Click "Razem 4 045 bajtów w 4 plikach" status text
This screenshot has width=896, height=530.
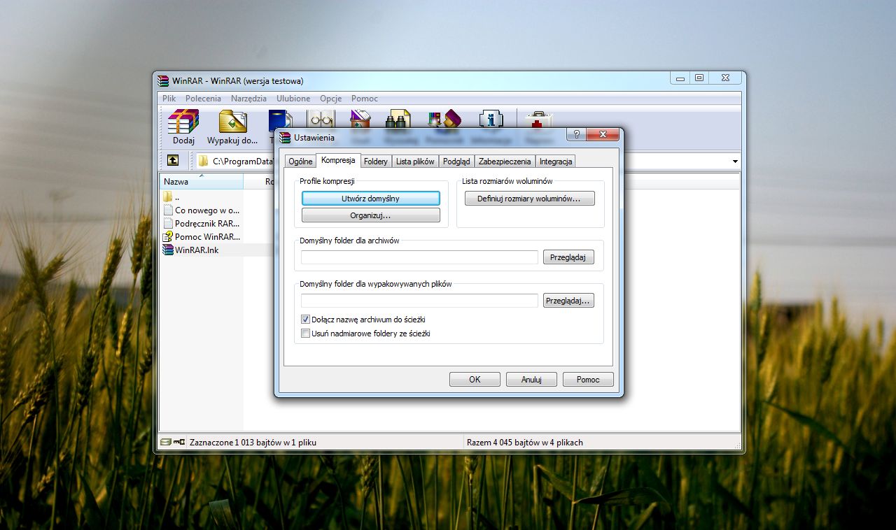524,442
